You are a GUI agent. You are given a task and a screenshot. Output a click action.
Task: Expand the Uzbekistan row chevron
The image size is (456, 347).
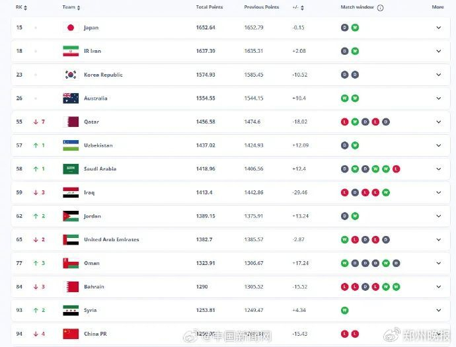click(x=439, y=145)
